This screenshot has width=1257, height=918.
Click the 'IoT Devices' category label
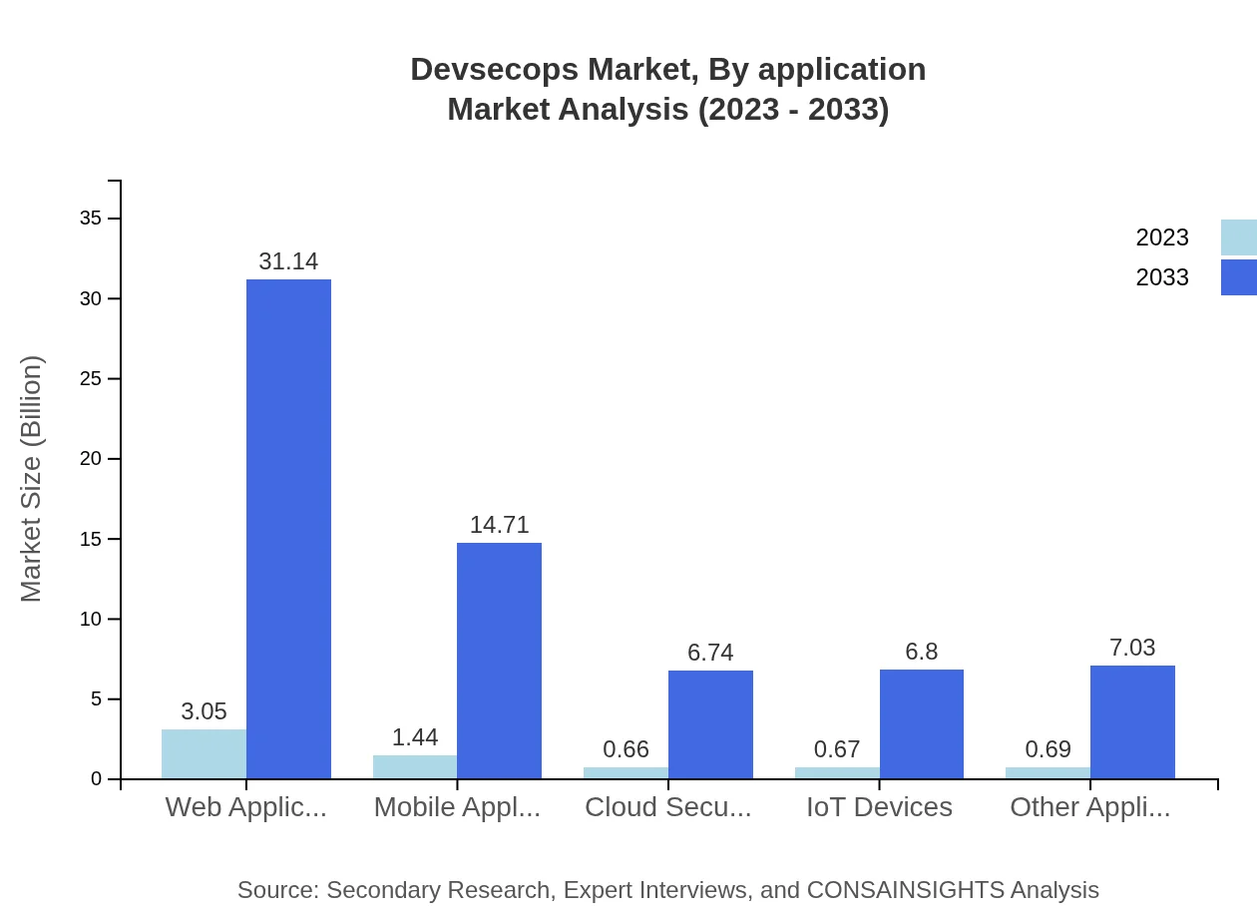pos(879,808)
